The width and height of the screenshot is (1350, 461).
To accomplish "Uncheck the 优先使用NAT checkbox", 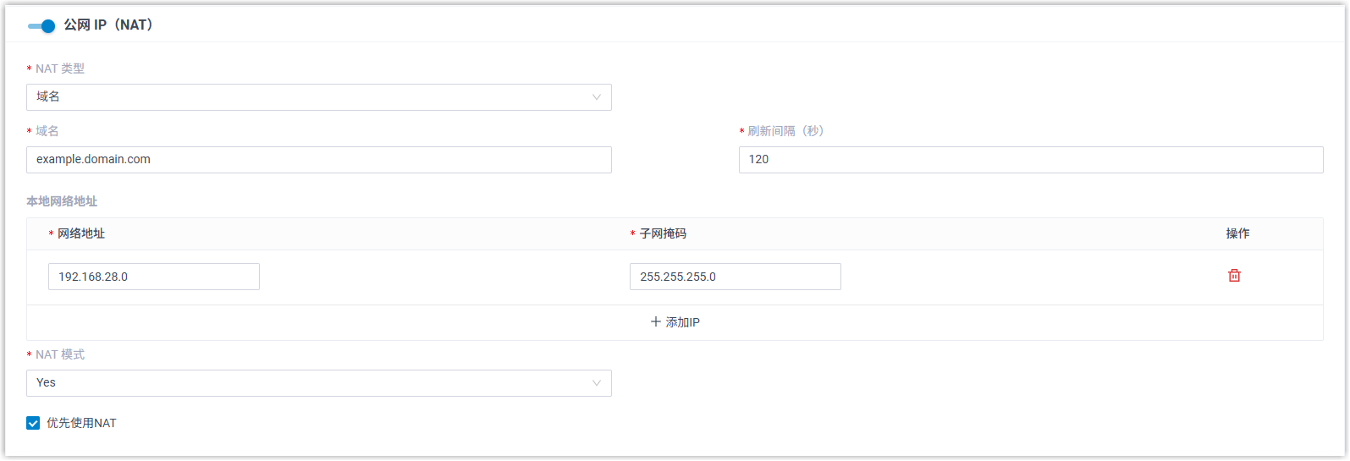I will (x=33, y=423).
